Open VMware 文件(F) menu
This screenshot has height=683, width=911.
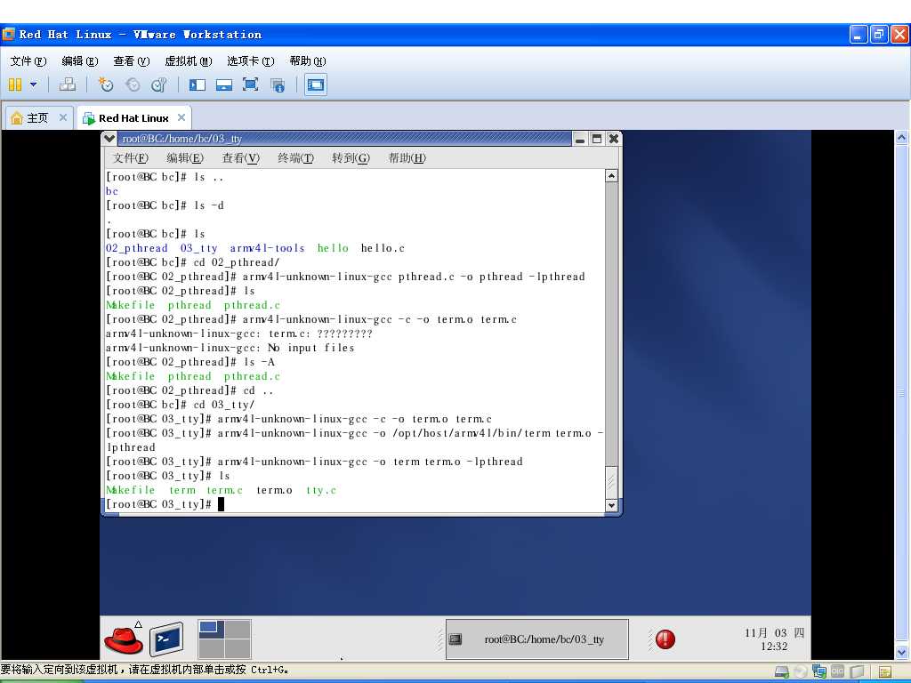click(x=28, y=61)
